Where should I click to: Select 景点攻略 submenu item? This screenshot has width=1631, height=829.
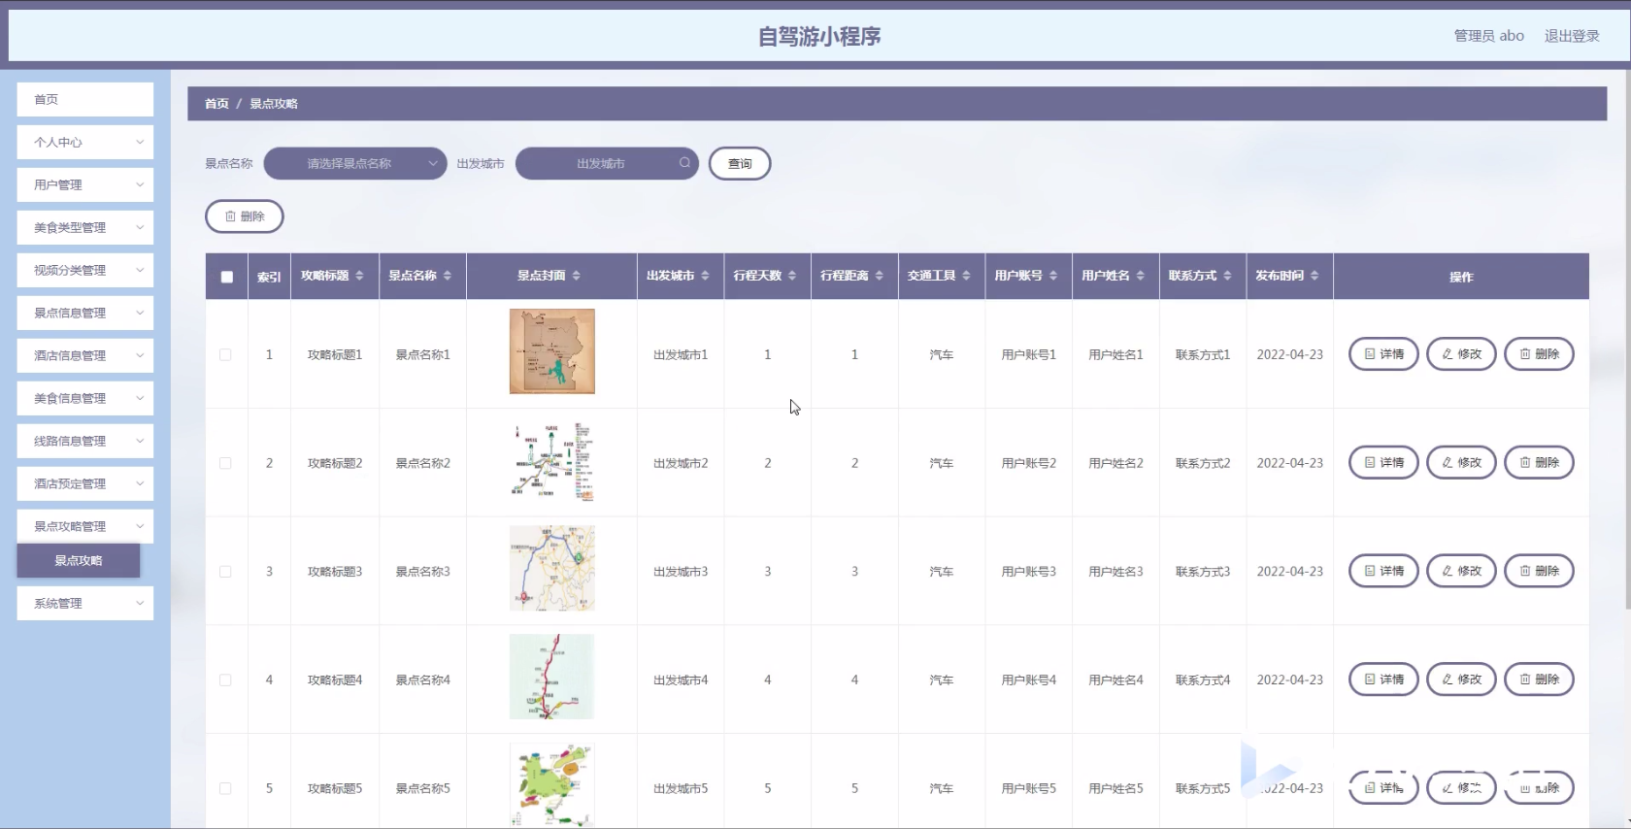pos(79,560)
